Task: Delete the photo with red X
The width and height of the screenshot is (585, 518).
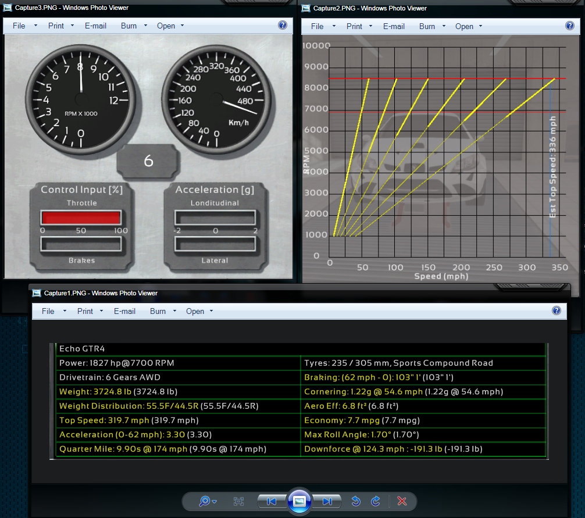Action: pos(402,501)
